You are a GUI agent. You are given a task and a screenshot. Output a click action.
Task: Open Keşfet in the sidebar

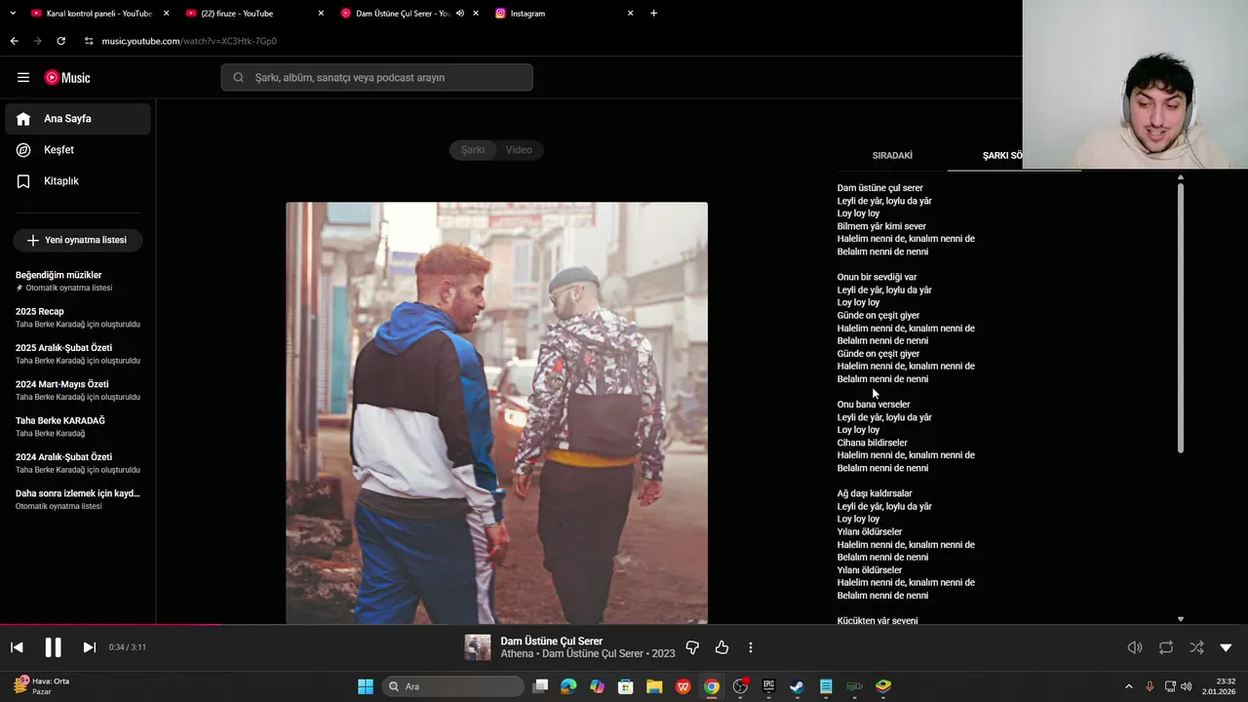click(x=78, y=150)
